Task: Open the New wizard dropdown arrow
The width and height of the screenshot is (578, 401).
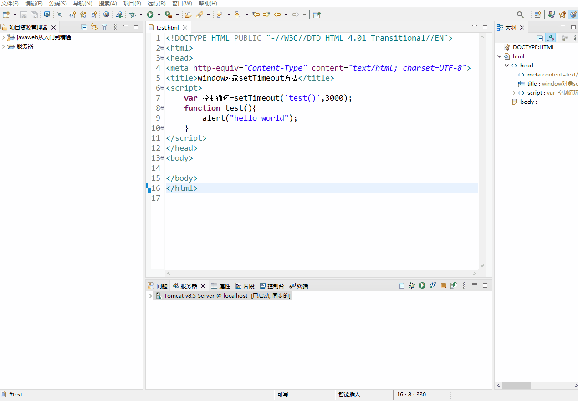Action: pos(15,15)
